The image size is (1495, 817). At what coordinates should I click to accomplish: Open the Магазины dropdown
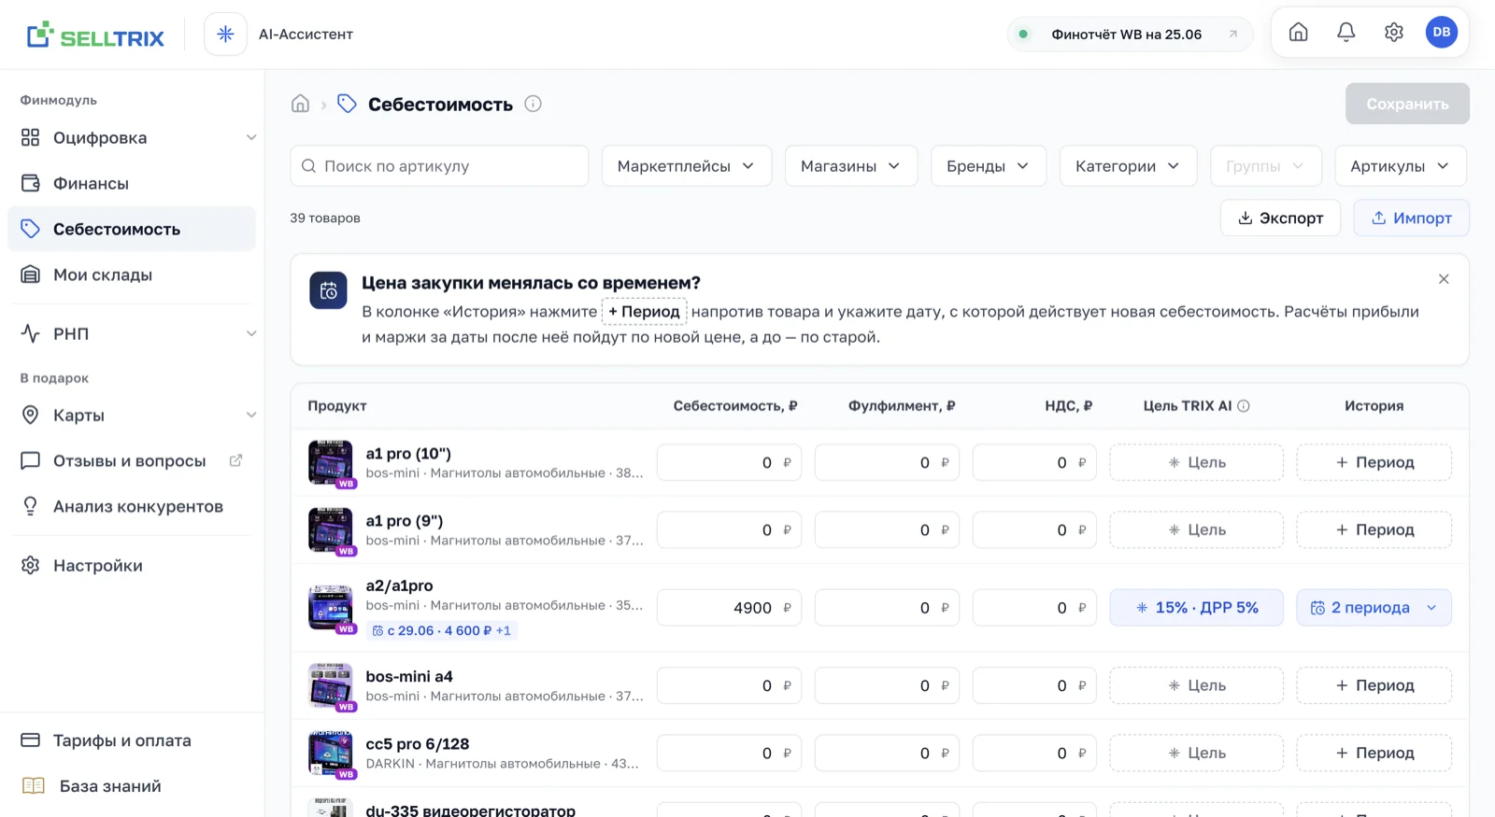[850, 166]
